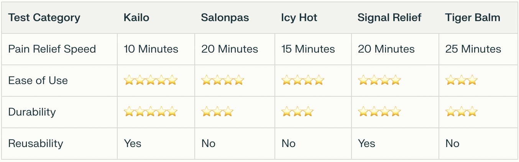
Task: Click Kailo's five-star Durability rating
Action: pos(151,112)
